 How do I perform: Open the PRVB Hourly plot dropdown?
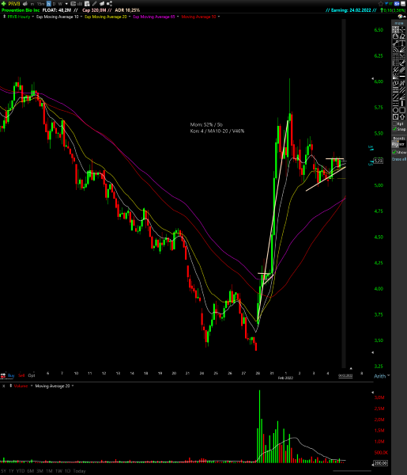tap(33, 17)
